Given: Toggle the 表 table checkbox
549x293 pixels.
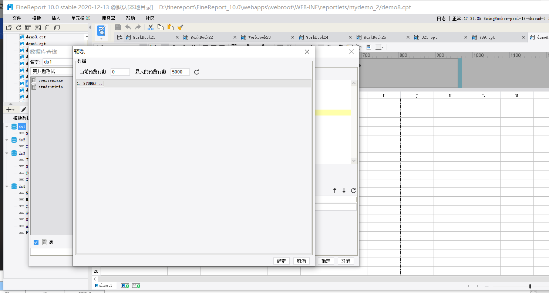Looking at the screenshot, I should [36, 242].
